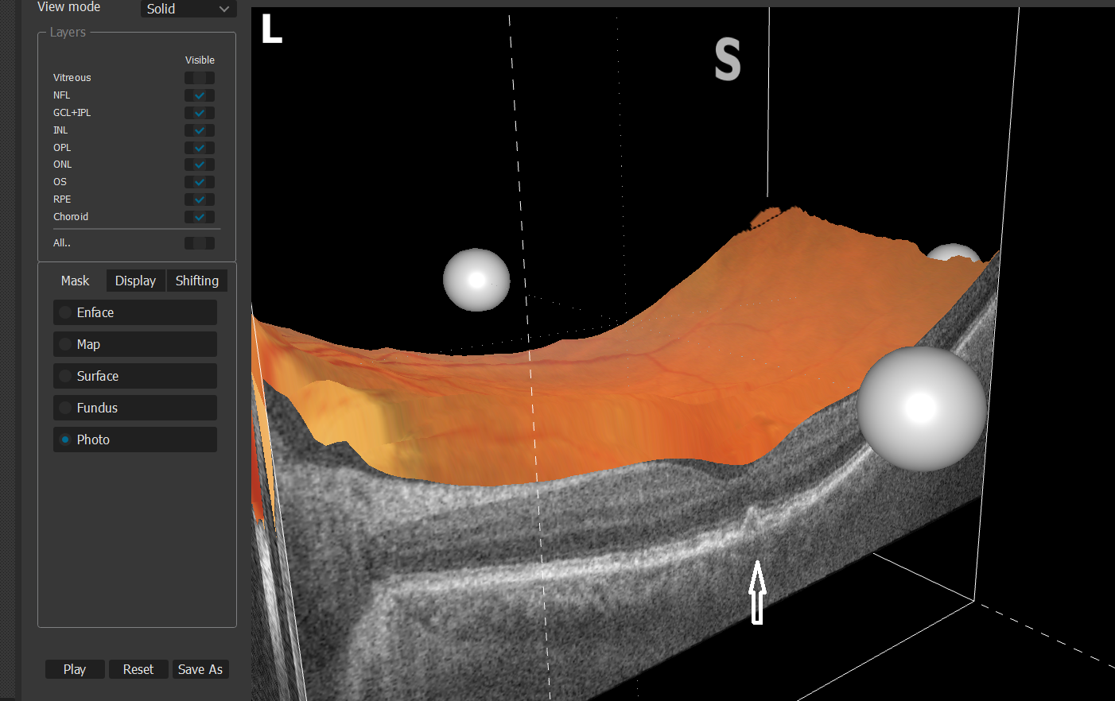
Task: Uncheck GCL+IPL layer visibility
Action: 200,113
